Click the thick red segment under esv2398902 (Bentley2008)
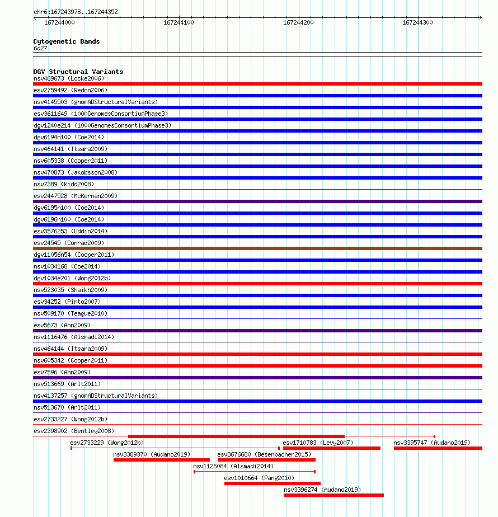Screen dimensions: 498x517 tap(237, 436)
